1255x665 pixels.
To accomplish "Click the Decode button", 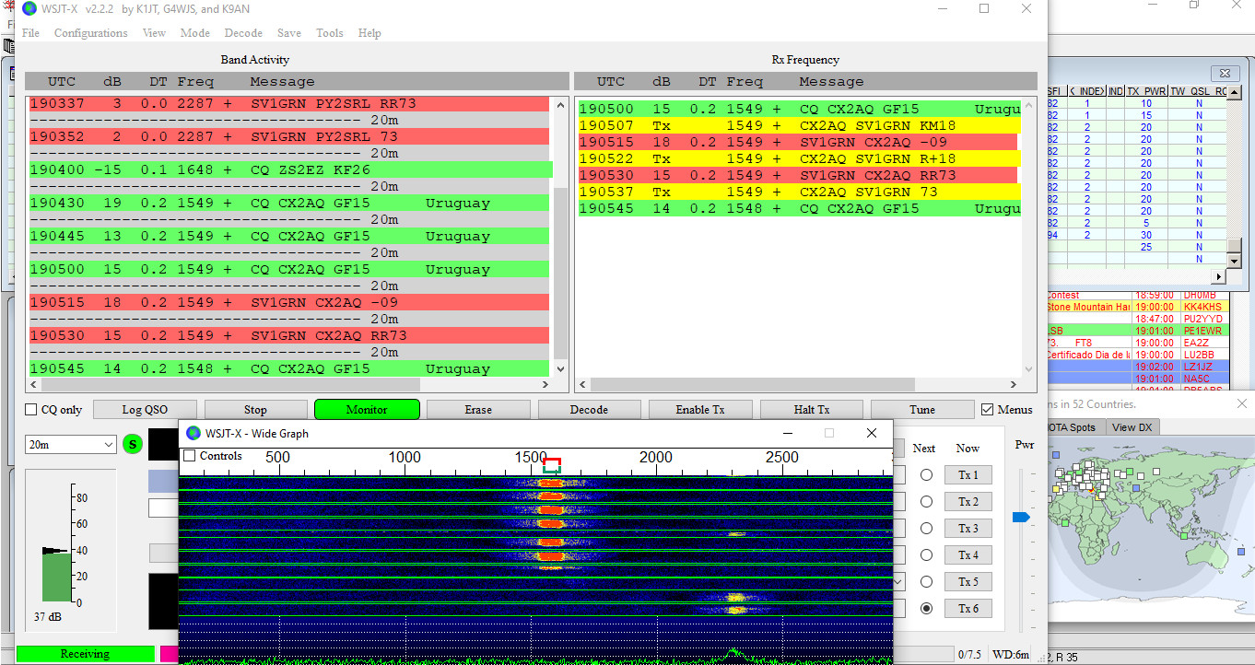I will pos(589,410).
